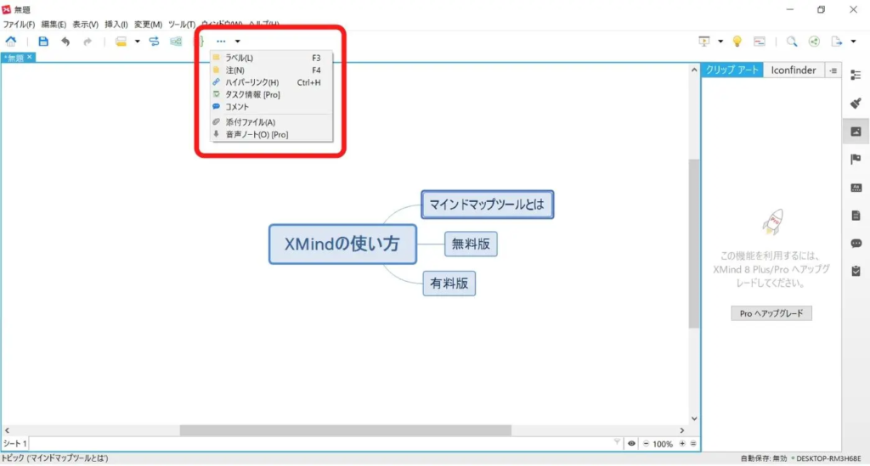This screenshot has height=466, width=870.
Task: Select the central topic XMindの使い方
Action: click(342, 244)
